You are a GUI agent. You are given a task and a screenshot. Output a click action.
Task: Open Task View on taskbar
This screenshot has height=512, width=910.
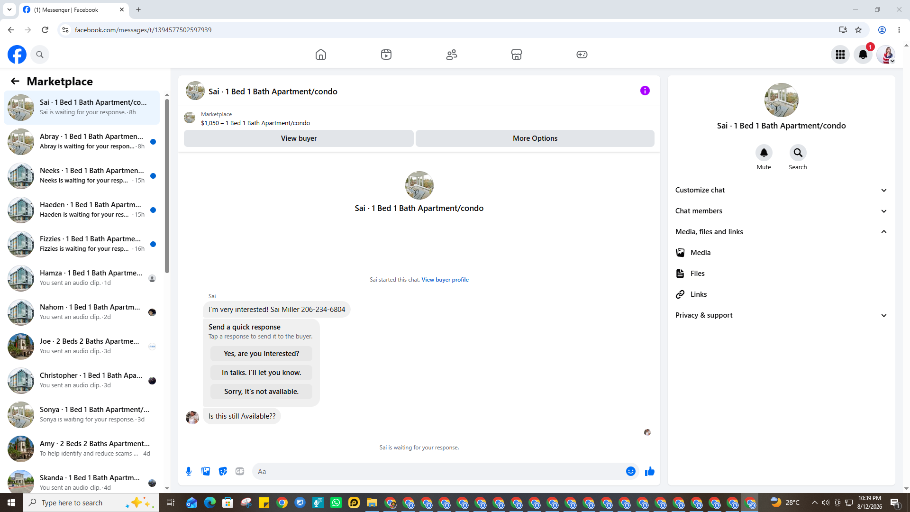point(170,503)
